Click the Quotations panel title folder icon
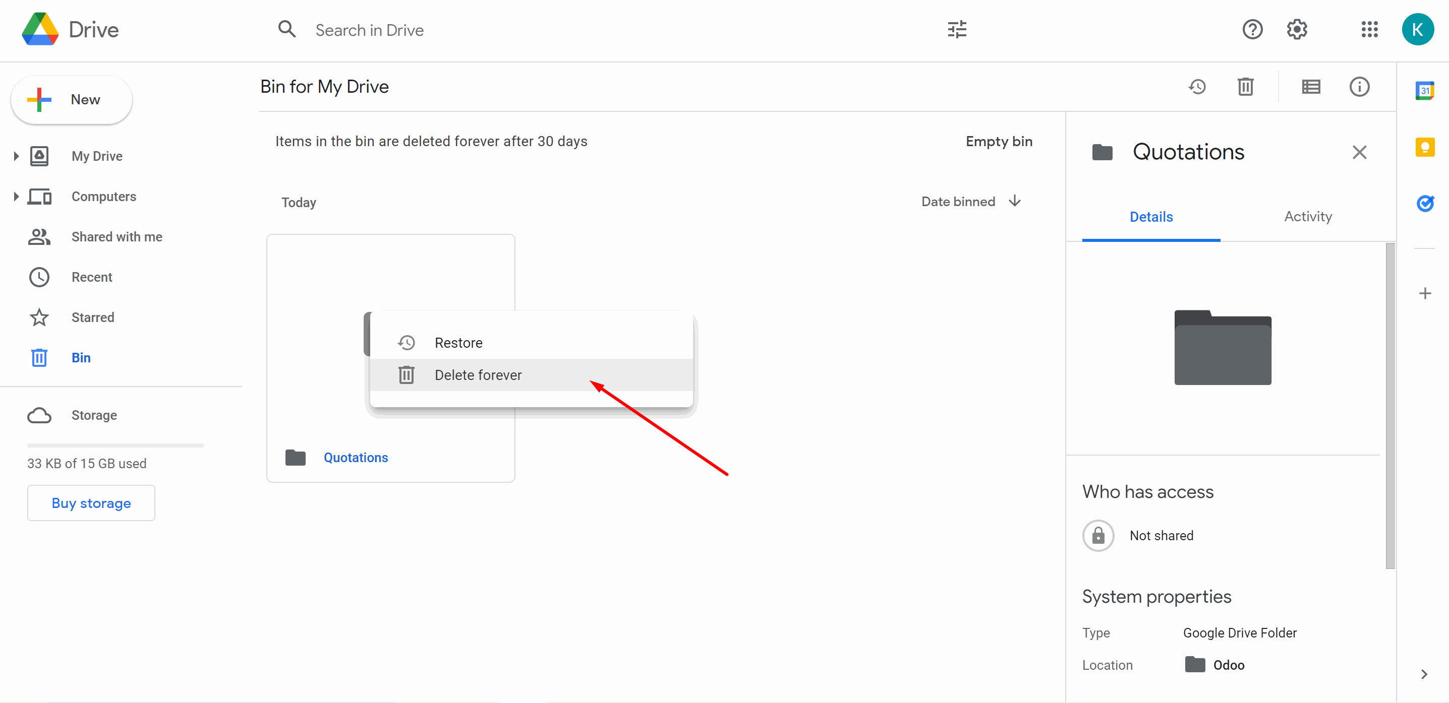The height and width of the screenshot is (703, 1449). tap(1102, 152)
